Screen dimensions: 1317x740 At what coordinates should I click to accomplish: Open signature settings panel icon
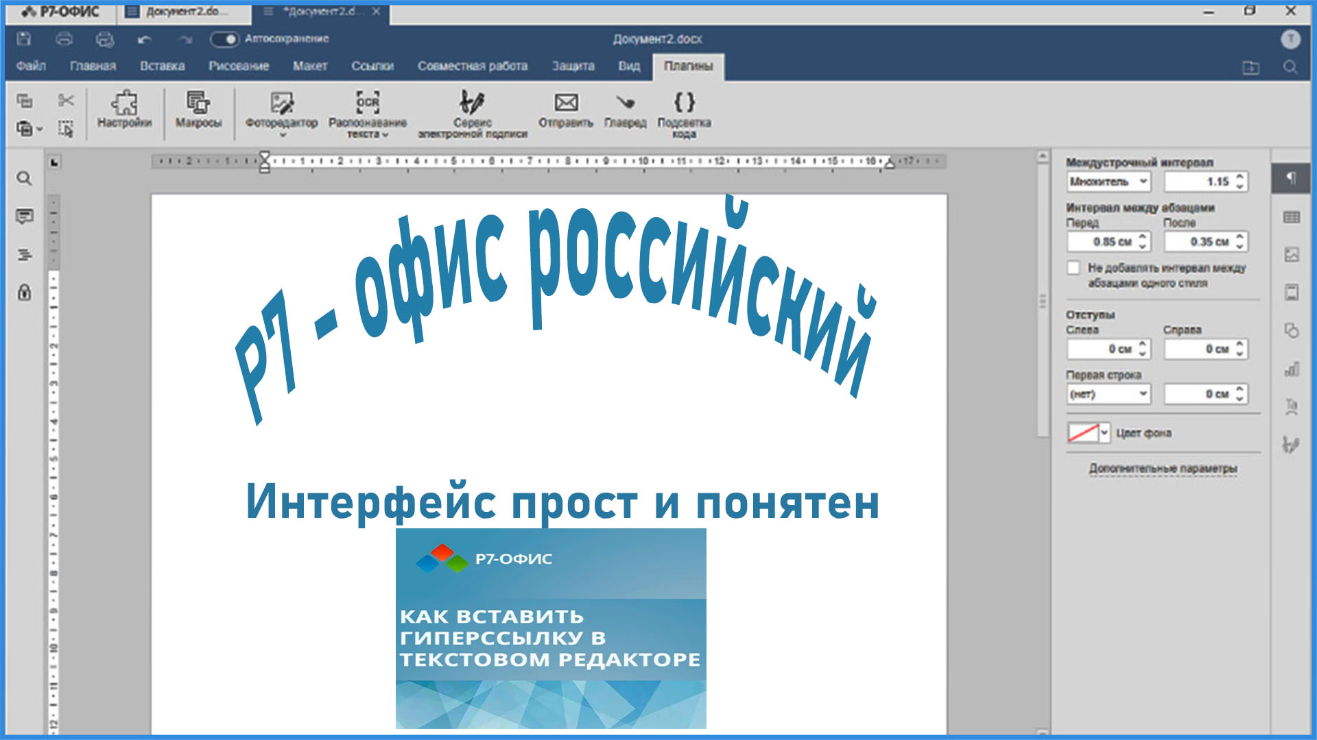[x=1291, y=445]
